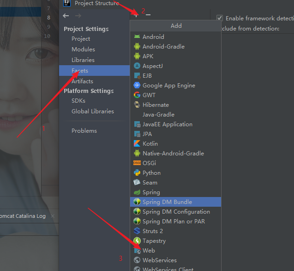The height and width of the screenshot is (271, 294).
Task: Click the EJB icon
Action: coord(137,76)
